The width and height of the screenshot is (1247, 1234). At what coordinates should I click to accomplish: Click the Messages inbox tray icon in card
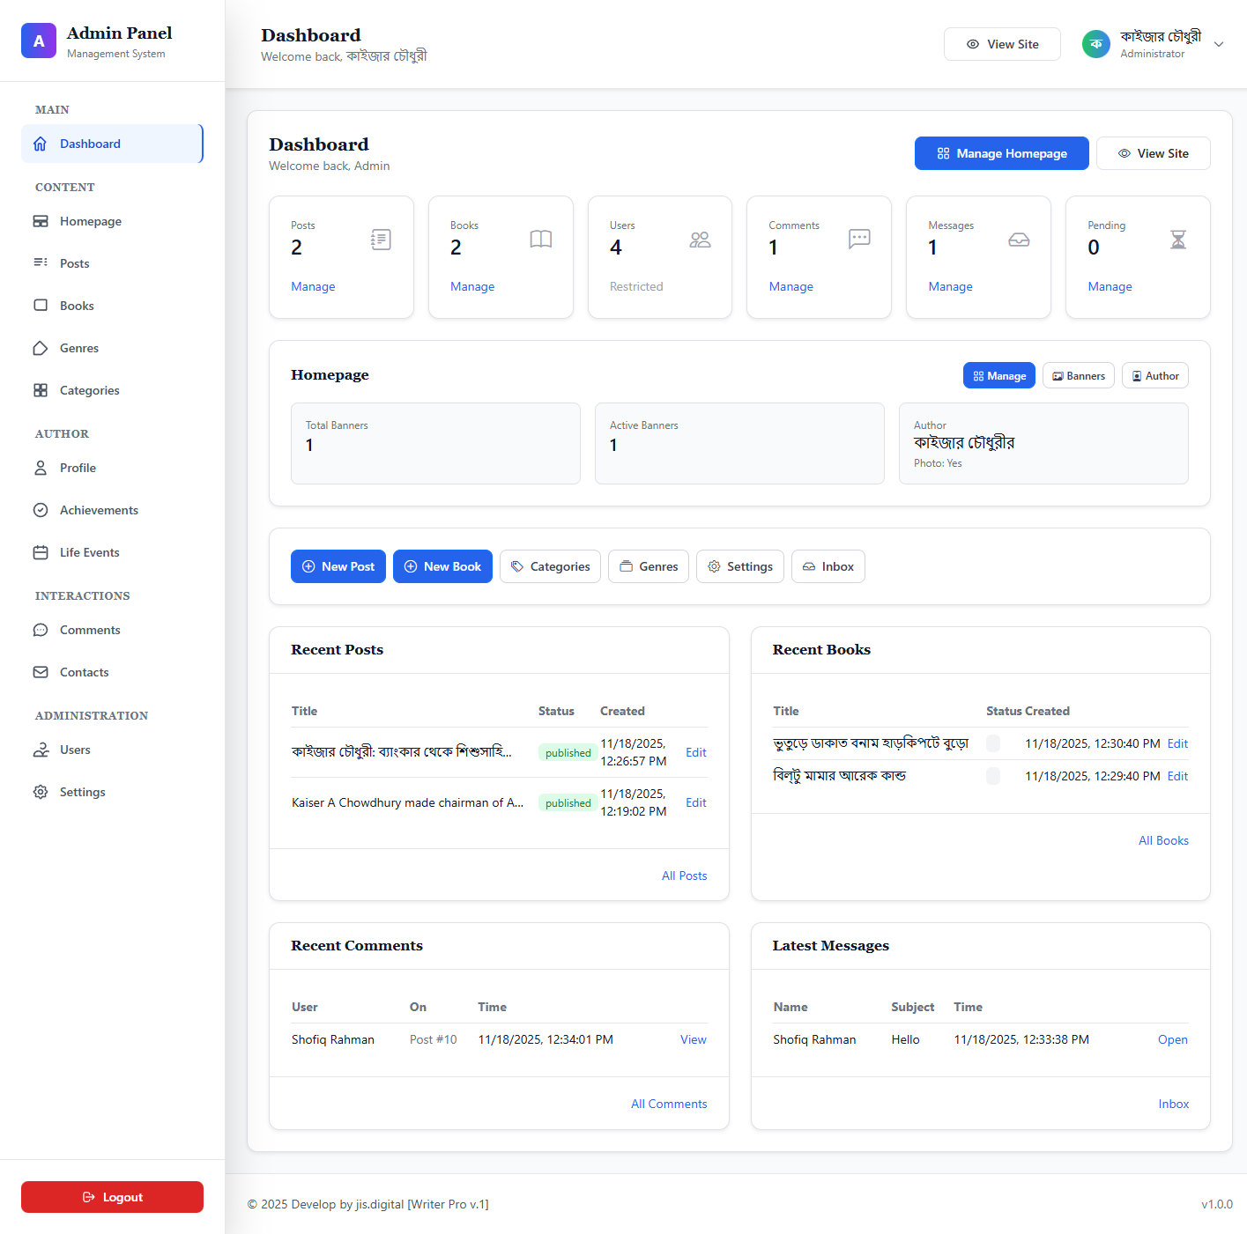point(1019,240)
